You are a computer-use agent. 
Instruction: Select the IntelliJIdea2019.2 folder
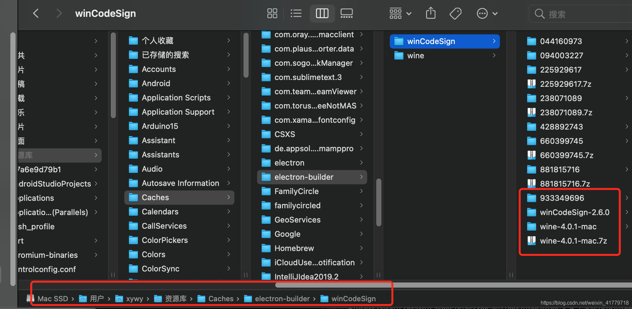312,276
